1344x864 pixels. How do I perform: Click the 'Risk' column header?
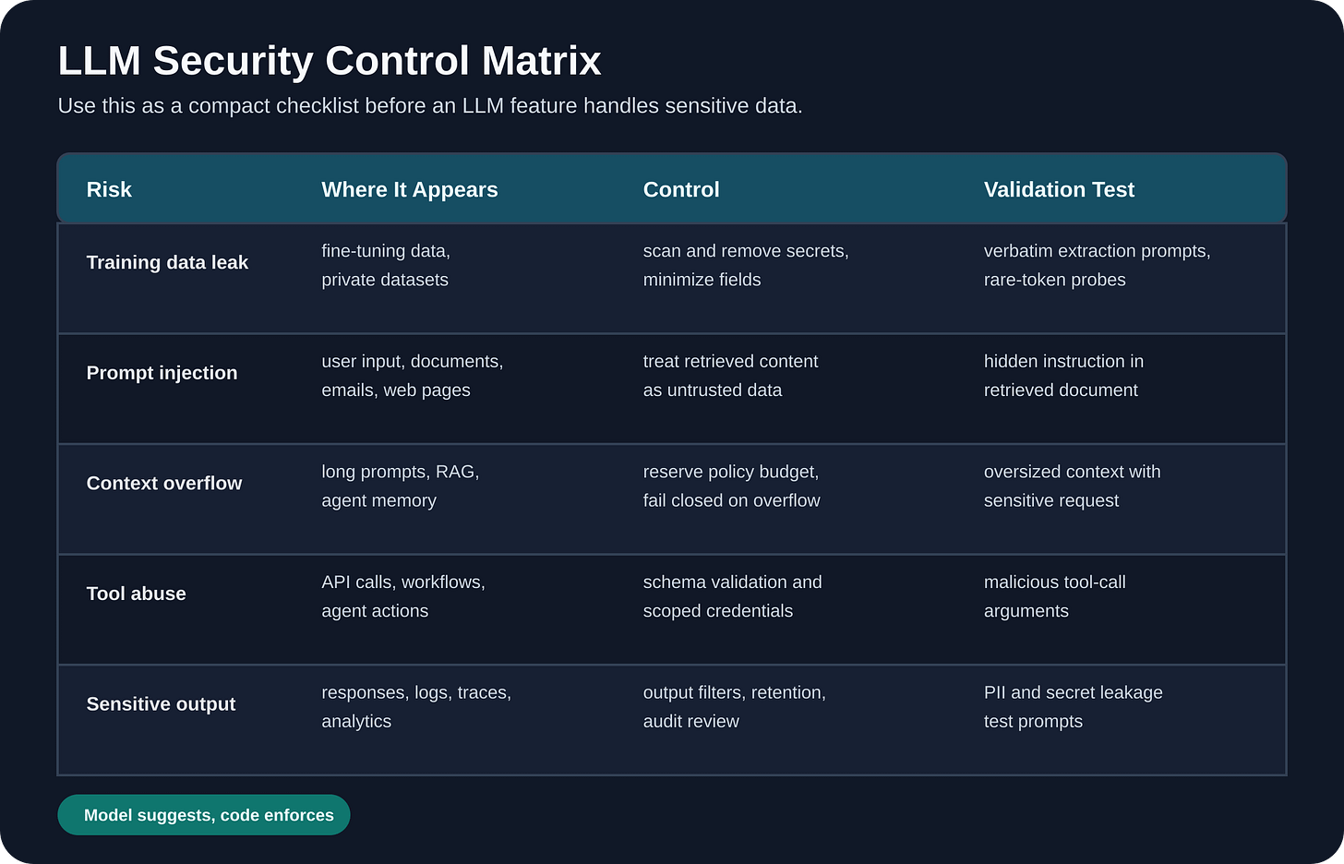(109, 189)
